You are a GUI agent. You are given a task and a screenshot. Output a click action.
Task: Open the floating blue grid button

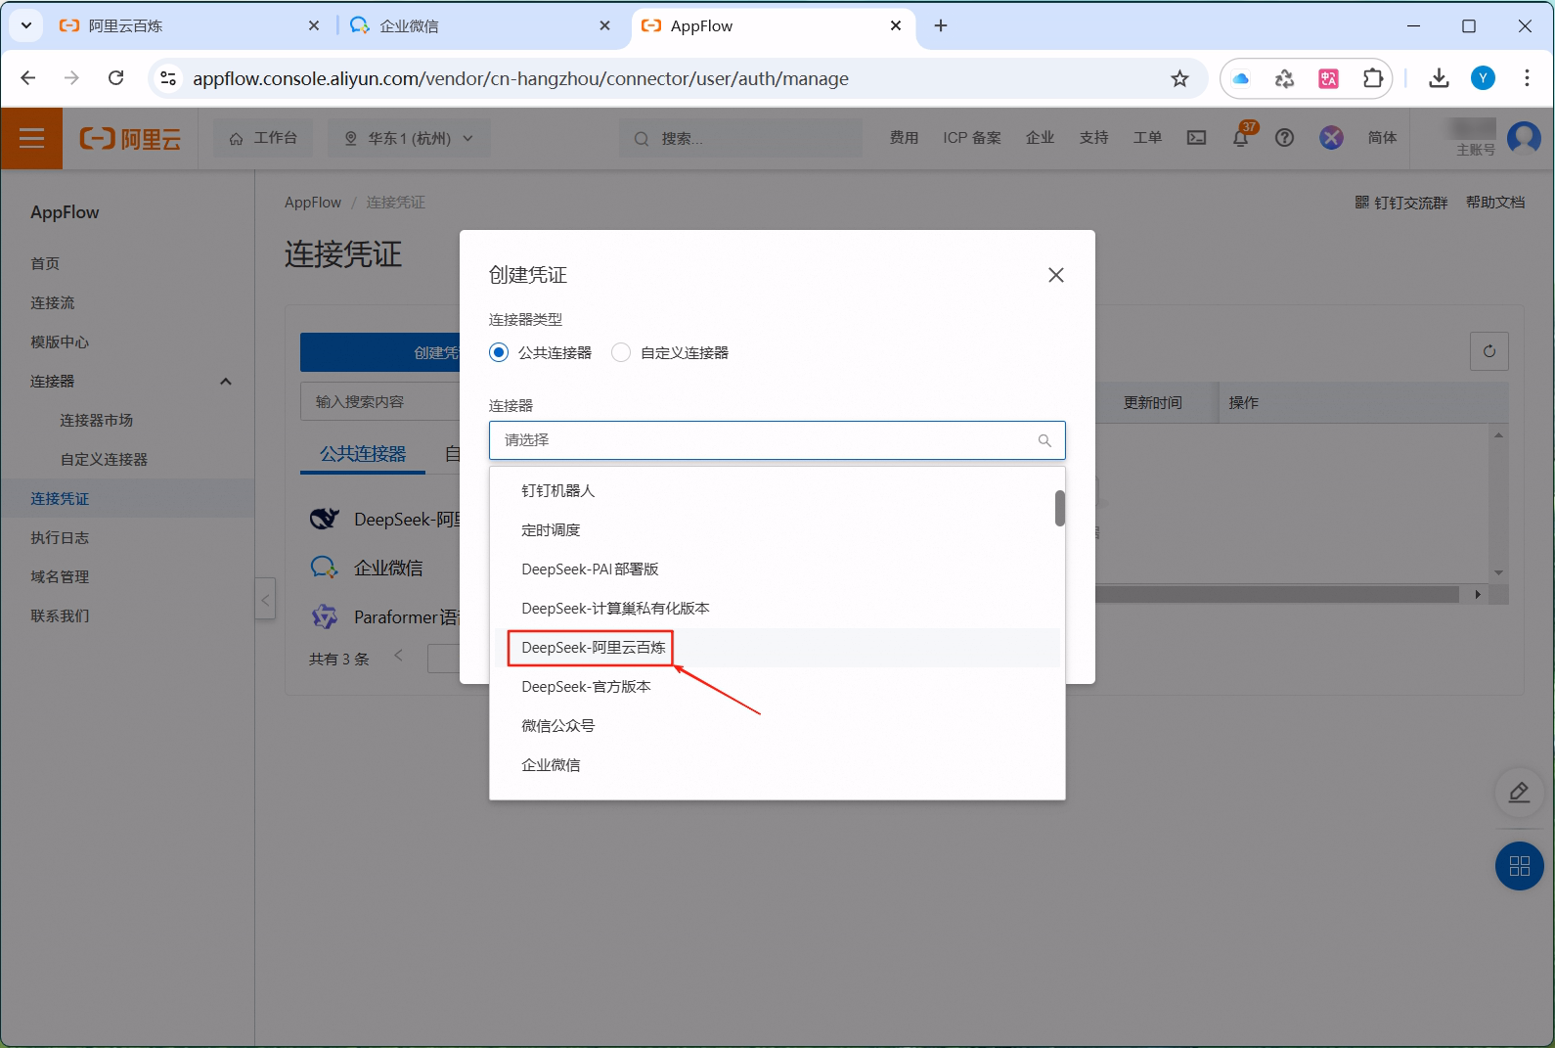1519,866
